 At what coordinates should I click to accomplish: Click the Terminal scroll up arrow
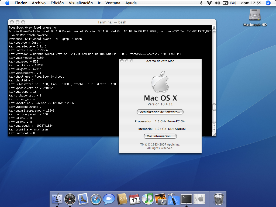click(214, 126)
